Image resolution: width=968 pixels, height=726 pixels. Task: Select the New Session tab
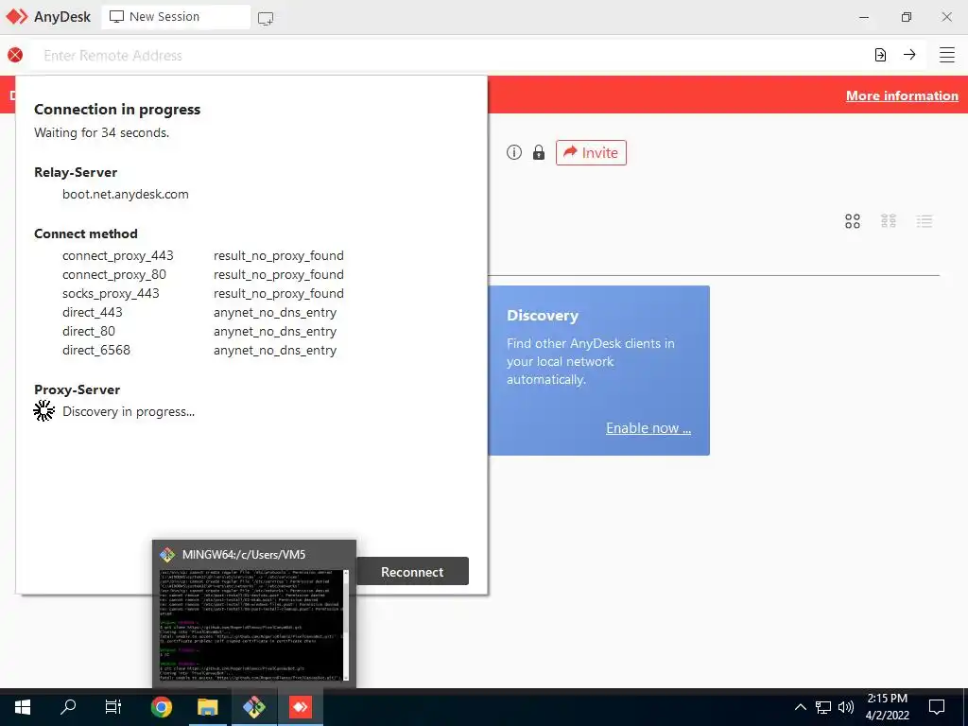176,17
